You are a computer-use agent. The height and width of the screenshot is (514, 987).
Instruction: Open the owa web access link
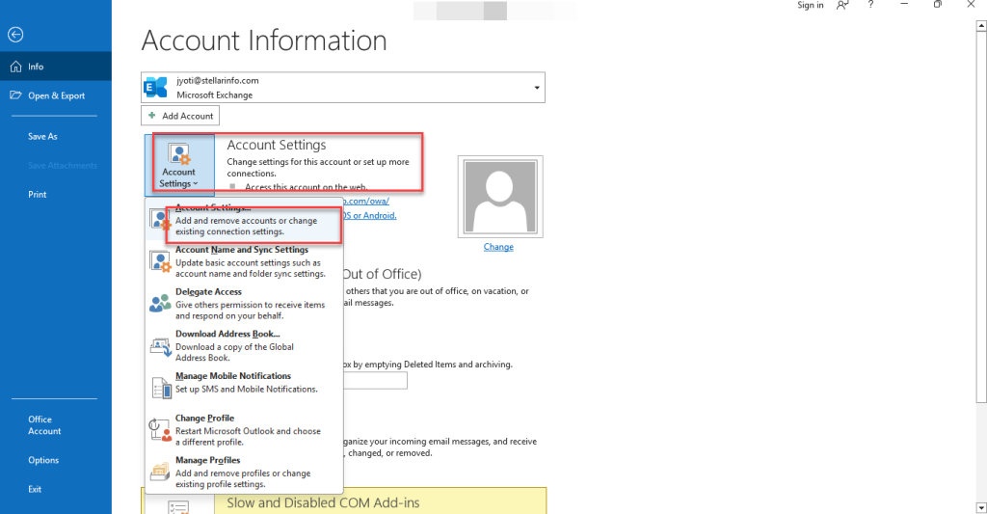(x=365, y=201)
